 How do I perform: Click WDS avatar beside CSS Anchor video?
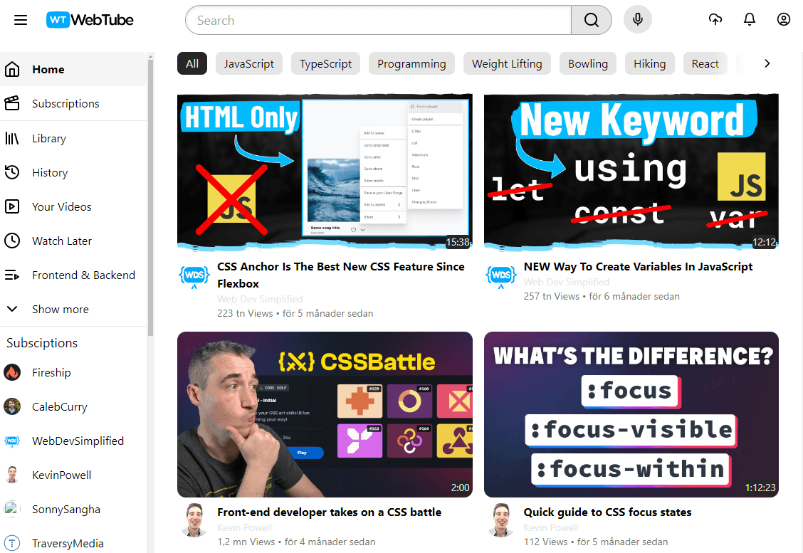tap(194, 276)
